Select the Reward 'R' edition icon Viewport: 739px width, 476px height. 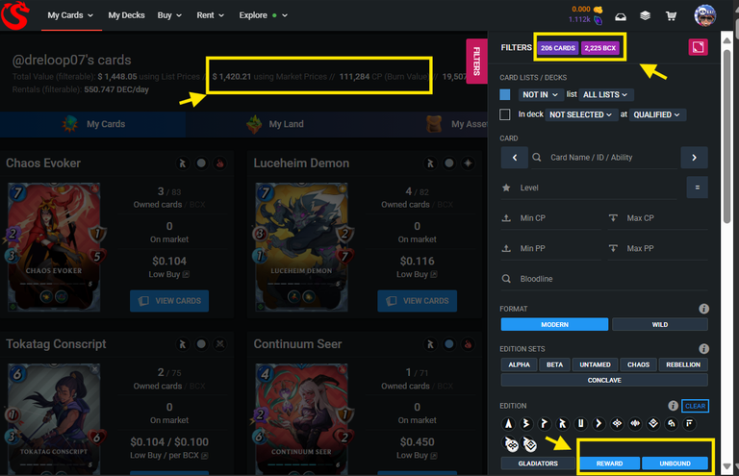(562, 423)
